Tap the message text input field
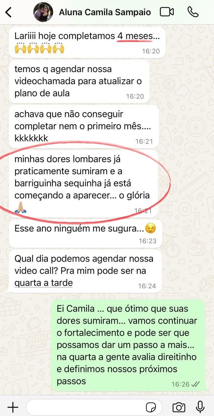This screenshot has width=214, height=416. click(94, 407)
